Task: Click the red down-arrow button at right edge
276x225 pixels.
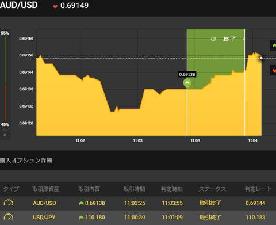Action: pos(273,70)
